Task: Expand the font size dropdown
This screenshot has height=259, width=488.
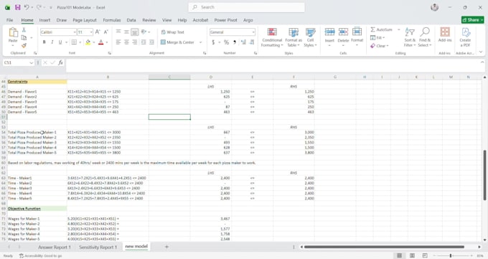Action: coord(91,32)
